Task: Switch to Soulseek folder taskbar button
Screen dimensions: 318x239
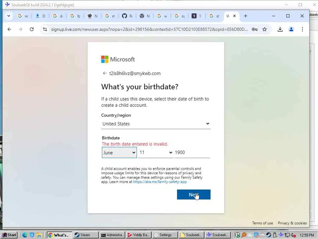Action: click(191, 235)
